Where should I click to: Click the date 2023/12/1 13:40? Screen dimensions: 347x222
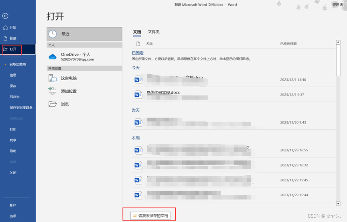click(293, 79)
